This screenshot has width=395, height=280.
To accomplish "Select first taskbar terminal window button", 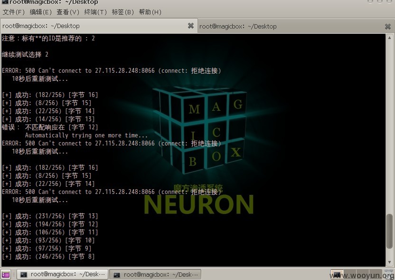I will pyautogui.click(x=63, y=274).
